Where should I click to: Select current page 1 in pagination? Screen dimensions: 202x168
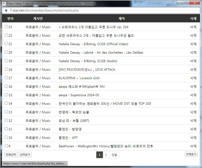click(x=99, y=155)
